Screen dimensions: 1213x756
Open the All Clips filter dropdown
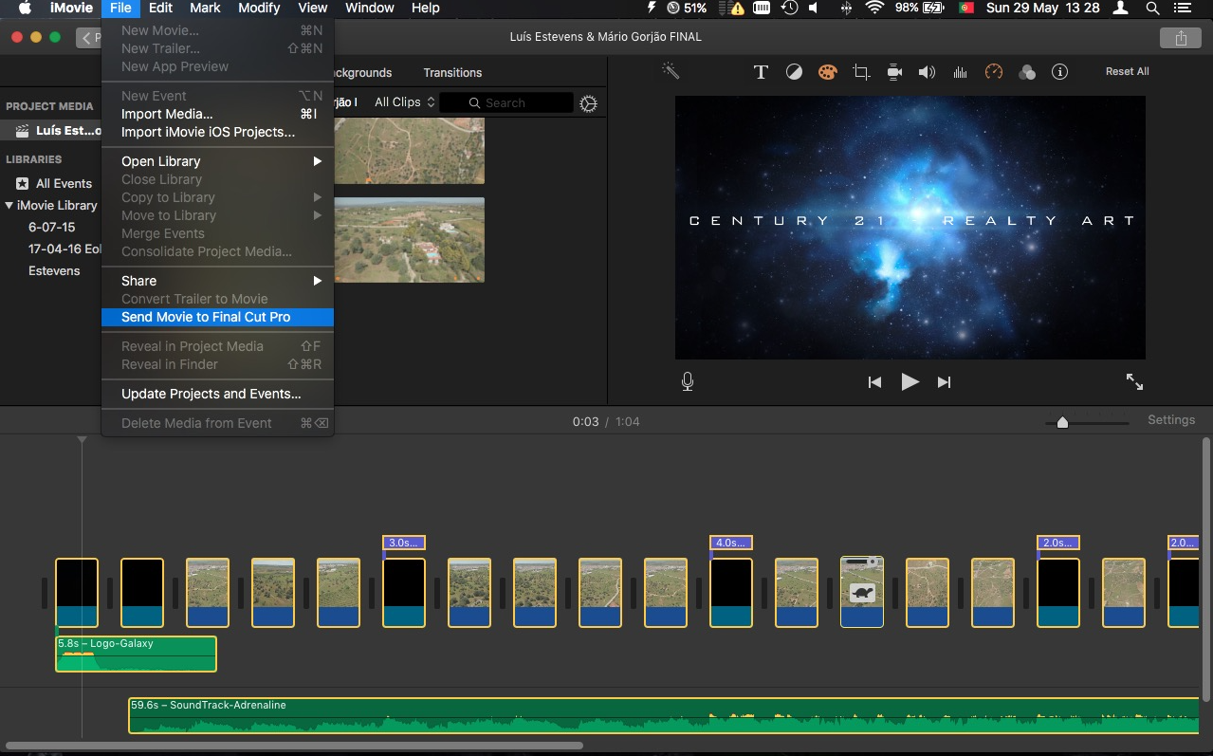405,102
